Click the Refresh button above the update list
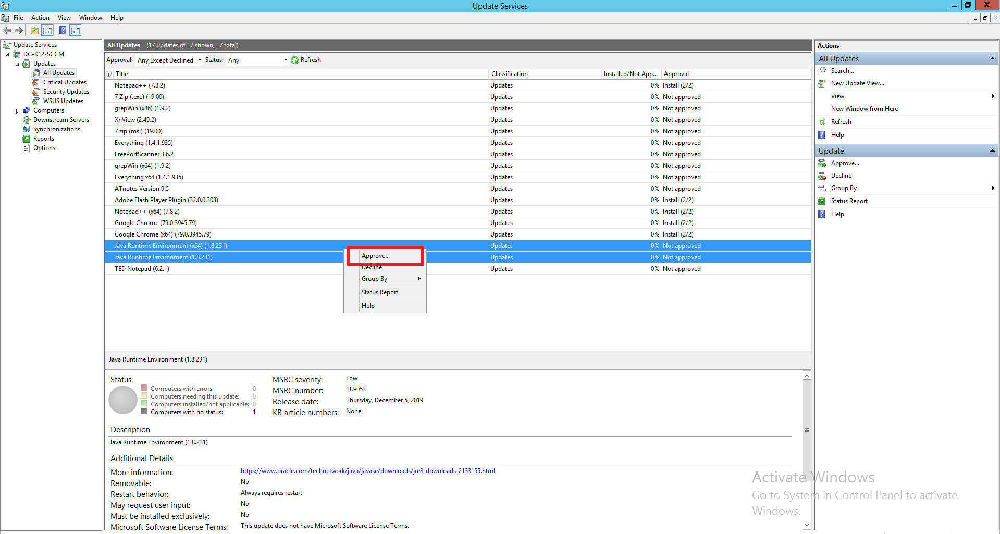 pyautogui.click(x=306, y=59)
